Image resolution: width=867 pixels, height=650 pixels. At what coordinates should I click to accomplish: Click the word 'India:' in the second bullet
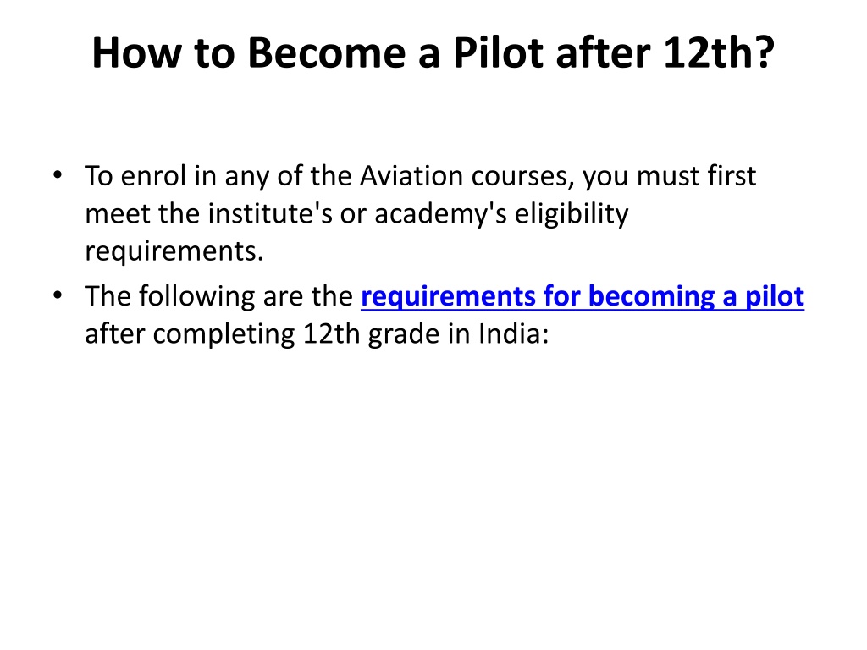pos(513,333)
